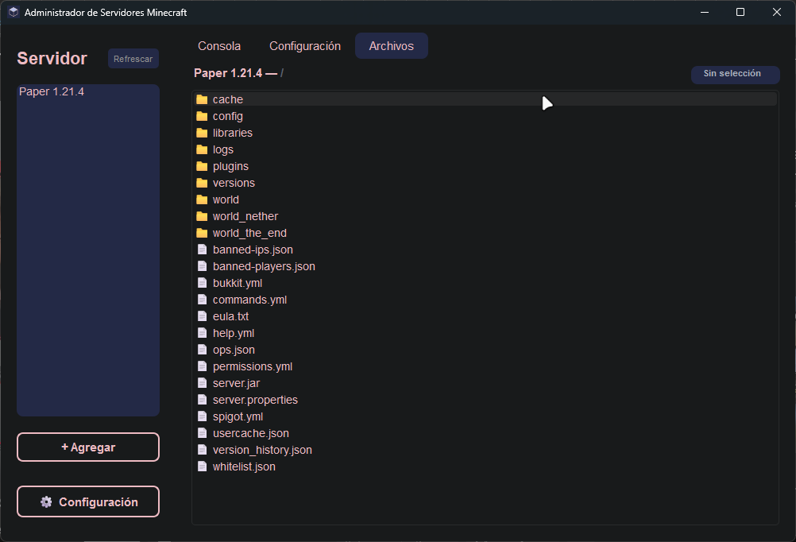Open the plugins folder name
The width and height of the screenshot is (796, 542).
pyautogui.click(x=231, y=167)
